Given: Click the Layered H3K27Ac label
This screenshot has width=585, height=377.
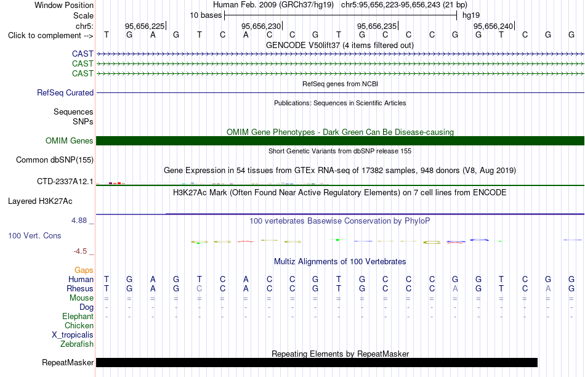Looking at the screenshot, I should pos(40,201).
